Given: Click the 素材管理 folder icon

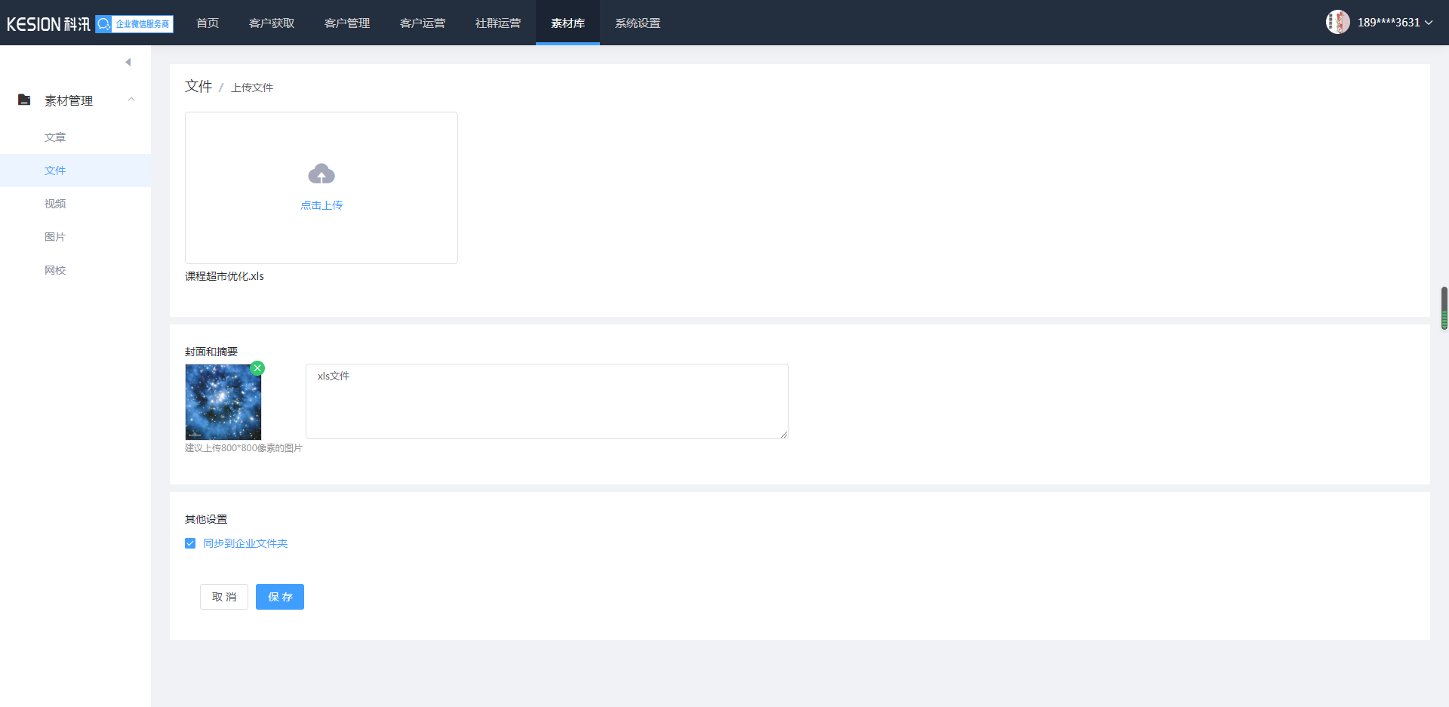Looking at the screenshot, I should [24, 100].
